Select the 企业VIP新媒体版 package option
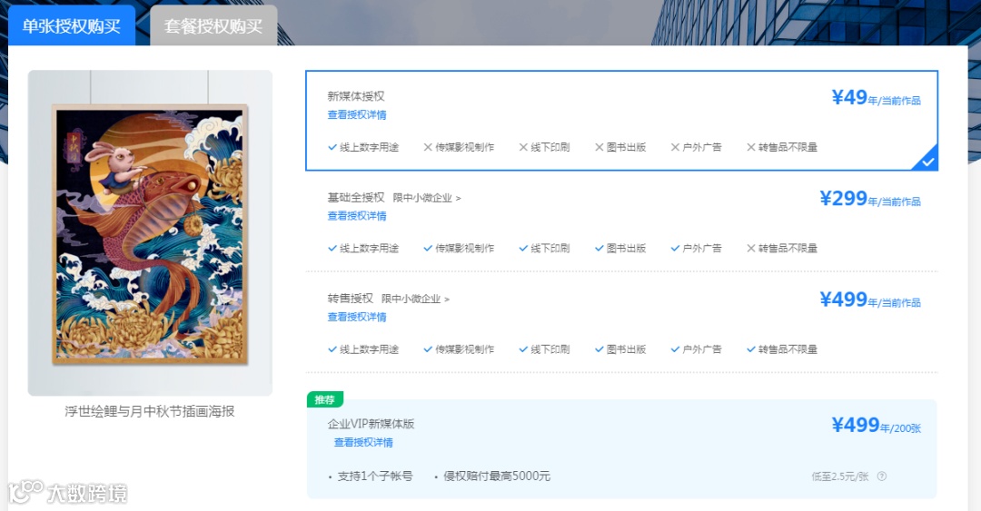Screen dimensions: 981x511 [622, 449]
